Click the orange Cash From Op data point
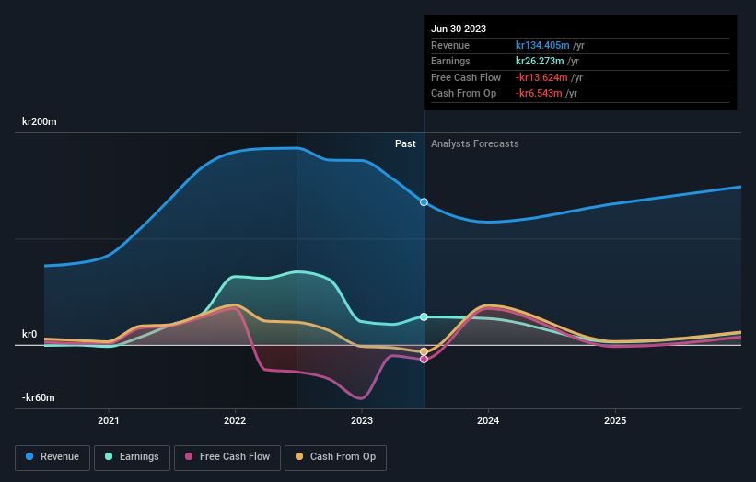The image size is (756, 482). pos(424,352)
